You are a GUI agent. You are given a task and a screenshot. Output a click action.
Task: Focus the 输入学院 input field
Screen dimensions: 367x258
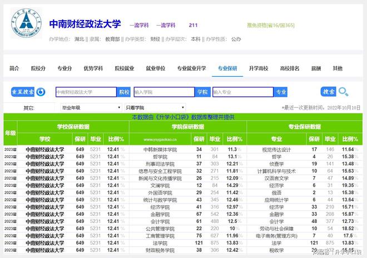click(x=164, y=92)
